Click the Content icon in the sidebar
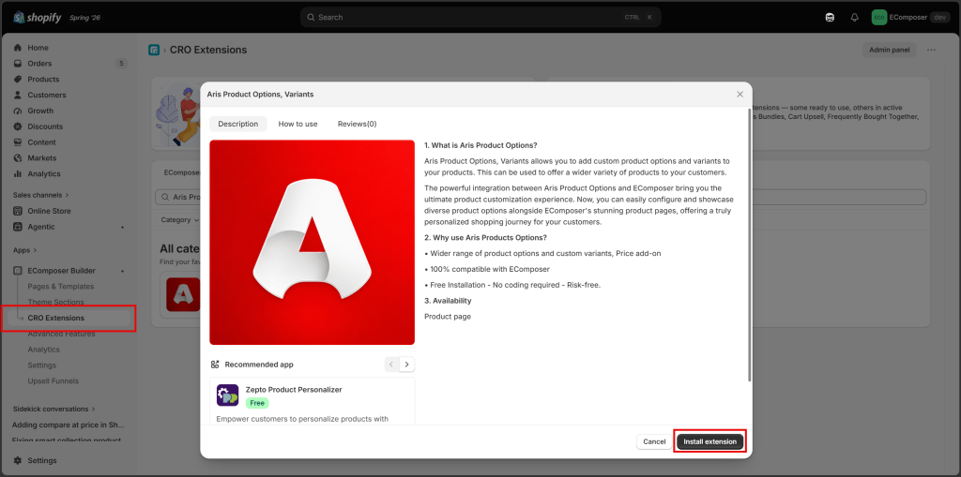Screen dimensions: 961x477 click(17, 142)
